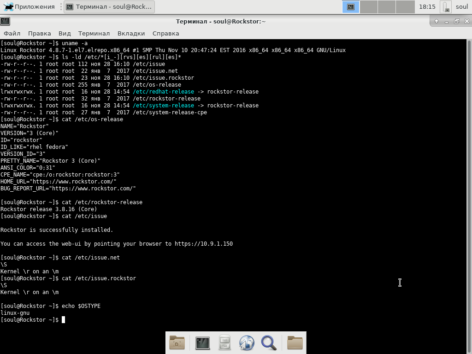
Task: Click the VERSION="3 (Core)" line
Action: [29, 133]
